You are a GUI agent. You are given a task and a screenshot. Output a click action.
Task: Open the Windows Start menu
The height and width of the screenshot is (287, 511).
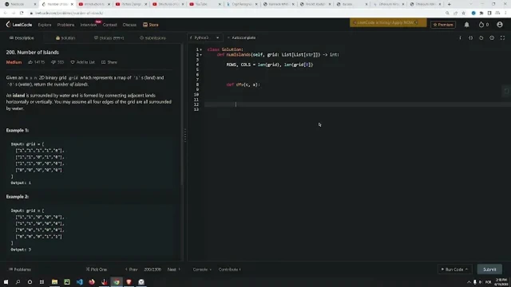coord(6,282)
